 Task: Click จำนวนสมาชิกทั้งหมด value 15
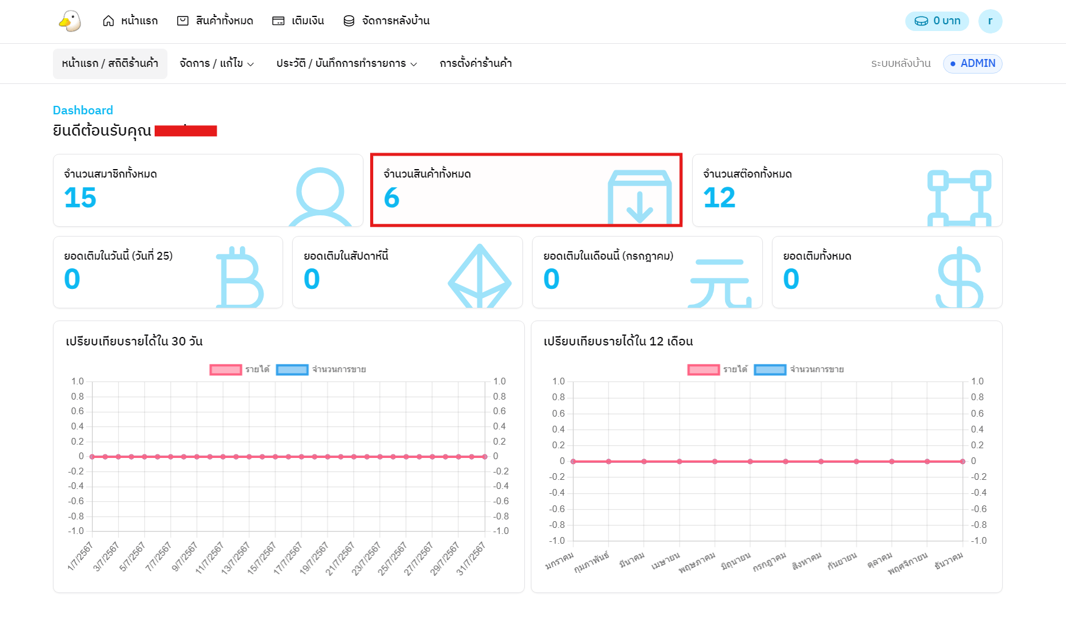coord(80,198)
